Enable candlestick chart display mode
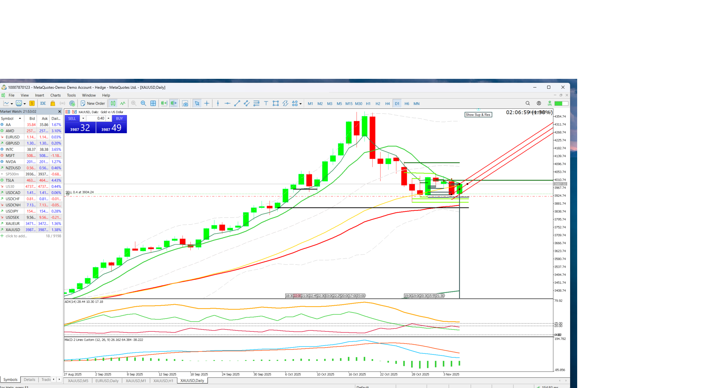 pos(113,103)
